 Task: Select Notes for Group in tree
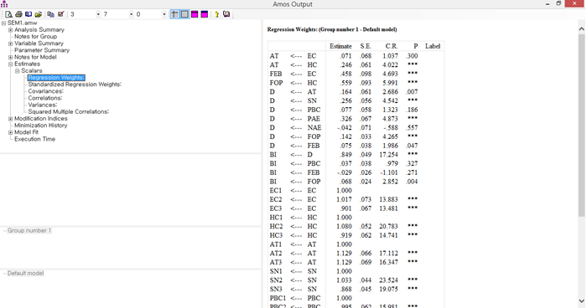[x=35, y=37]
